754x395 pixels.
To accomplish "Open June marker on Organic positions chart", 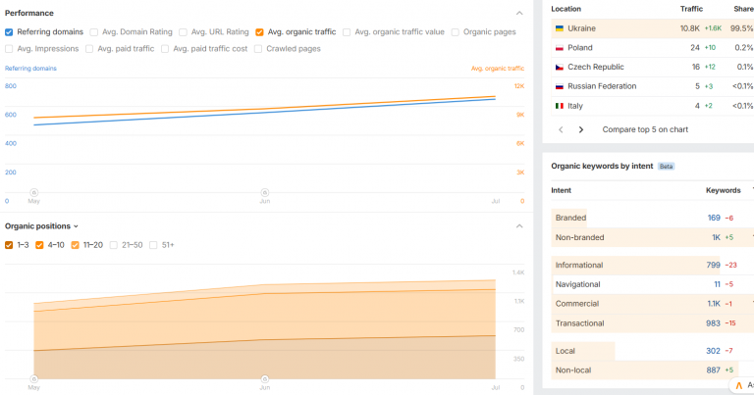I will [264, 378].
